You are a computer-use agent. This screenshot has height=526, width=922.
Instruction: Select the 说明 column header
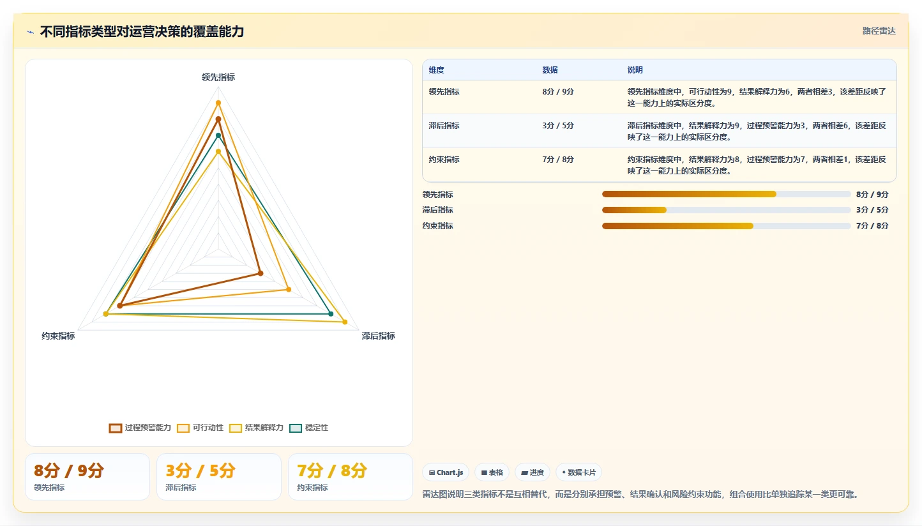pyautogui.click(x=635, y=70)
